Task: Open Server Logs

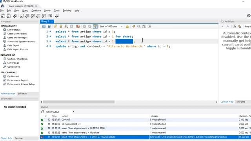Action: click(13, 63)
